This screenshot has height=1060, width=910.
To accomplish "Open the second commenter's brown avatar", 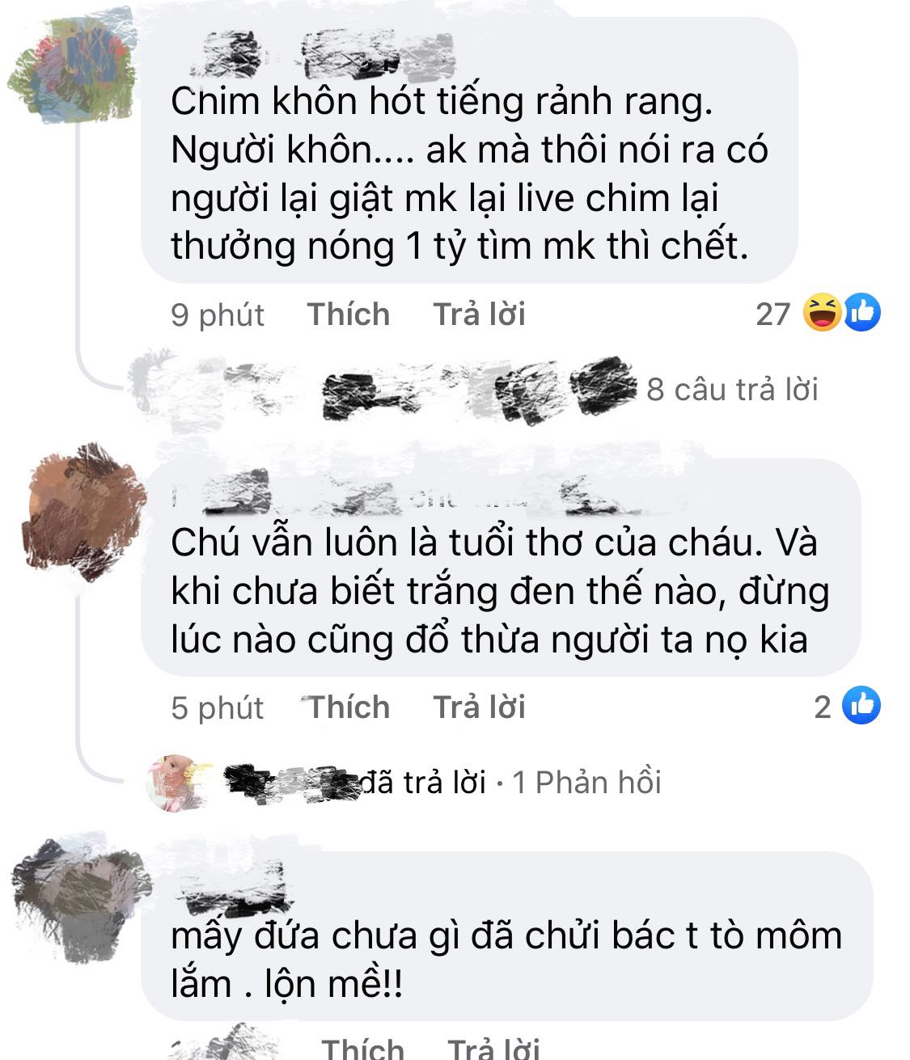I will [79, 511].
